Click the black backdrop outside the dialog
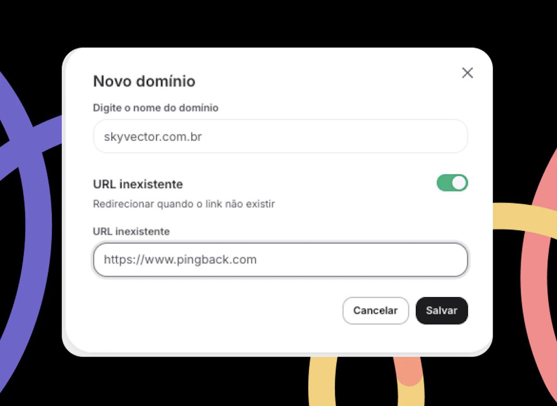557x406 pixels. (278, 22)
